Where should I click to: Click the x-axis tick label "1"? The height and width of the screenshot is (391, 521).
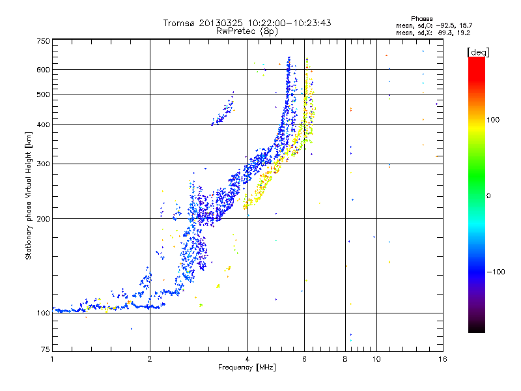click(52, 359)
